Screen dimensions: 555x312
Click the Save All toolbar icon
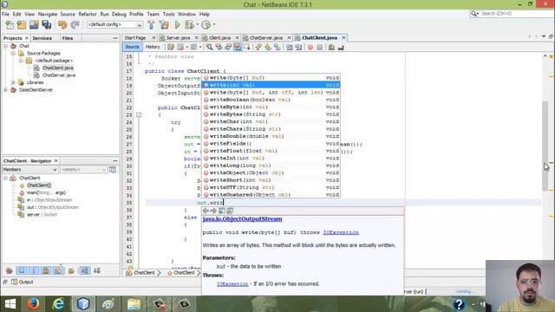pyautogui.click(x=46, y=25)
